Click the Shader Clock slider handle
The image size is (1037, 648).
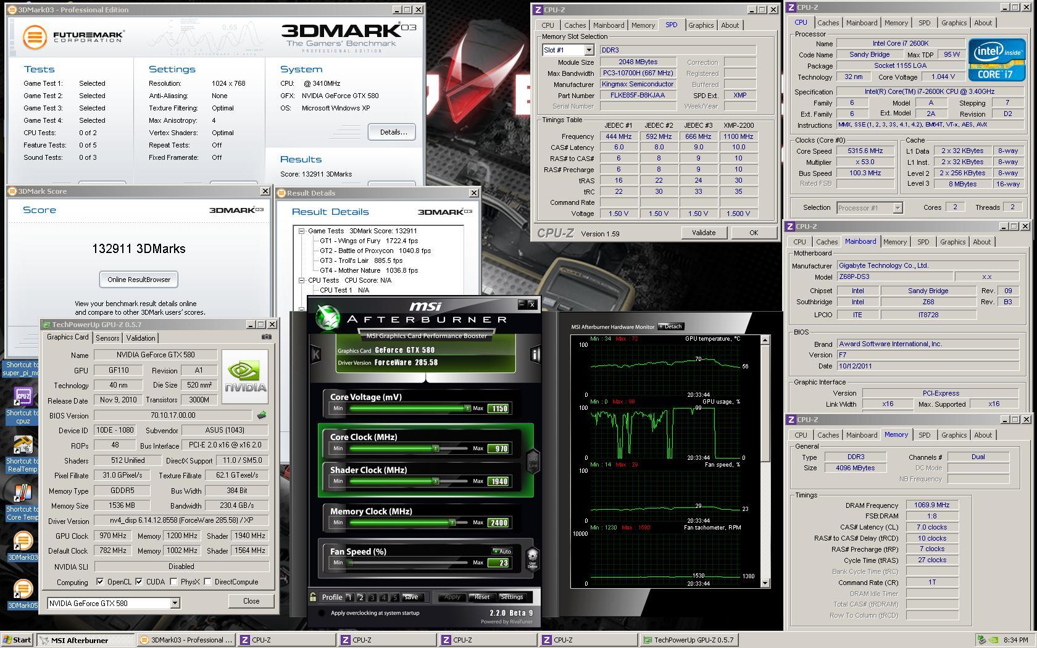click(x=435, y=481)
